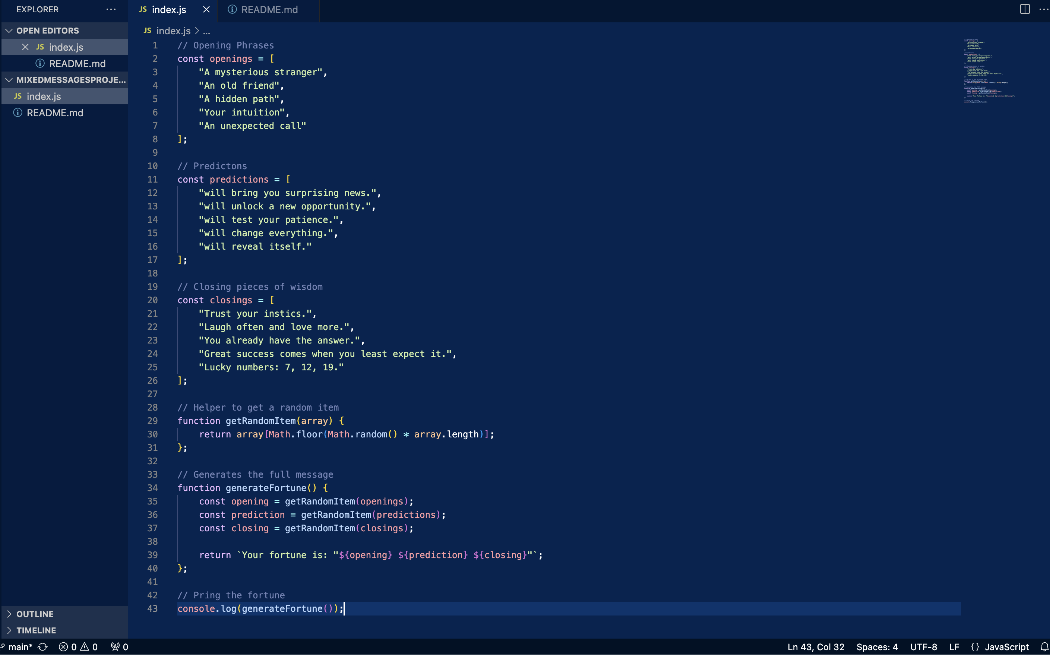Change indentation via Spaces: 4
This screenshot has height=655, width=1050.
pyautogui.click(x=877, y=647)
